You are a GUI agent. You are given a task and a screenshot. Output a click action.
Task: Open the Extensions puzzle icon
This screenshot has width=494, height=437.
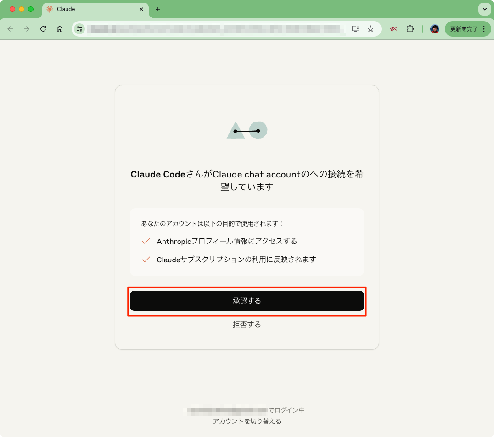click(410, 29)
